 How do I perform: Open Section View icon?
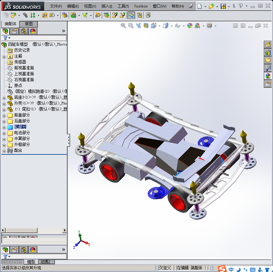tap(146, 26)
